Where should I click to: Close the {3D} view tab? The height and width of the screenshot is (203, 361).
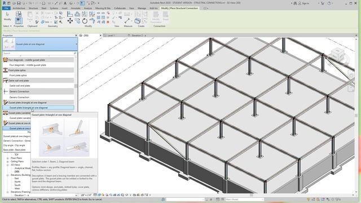click(x=100, y=36)
